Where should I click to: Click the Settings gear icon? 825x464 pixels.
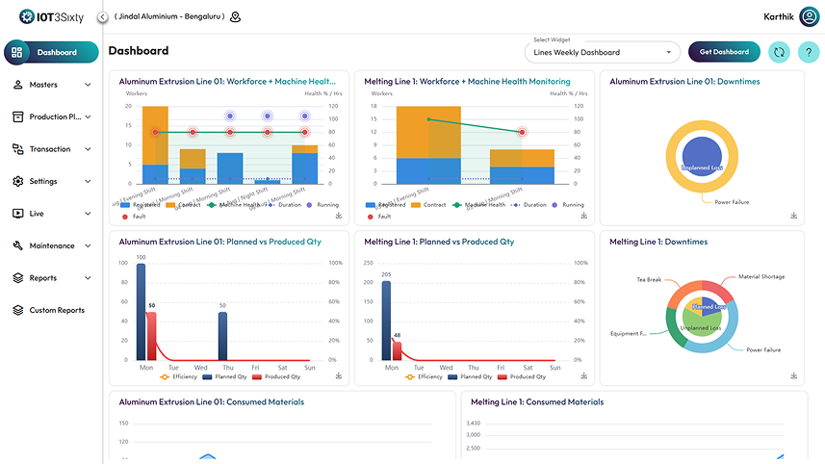18,181
